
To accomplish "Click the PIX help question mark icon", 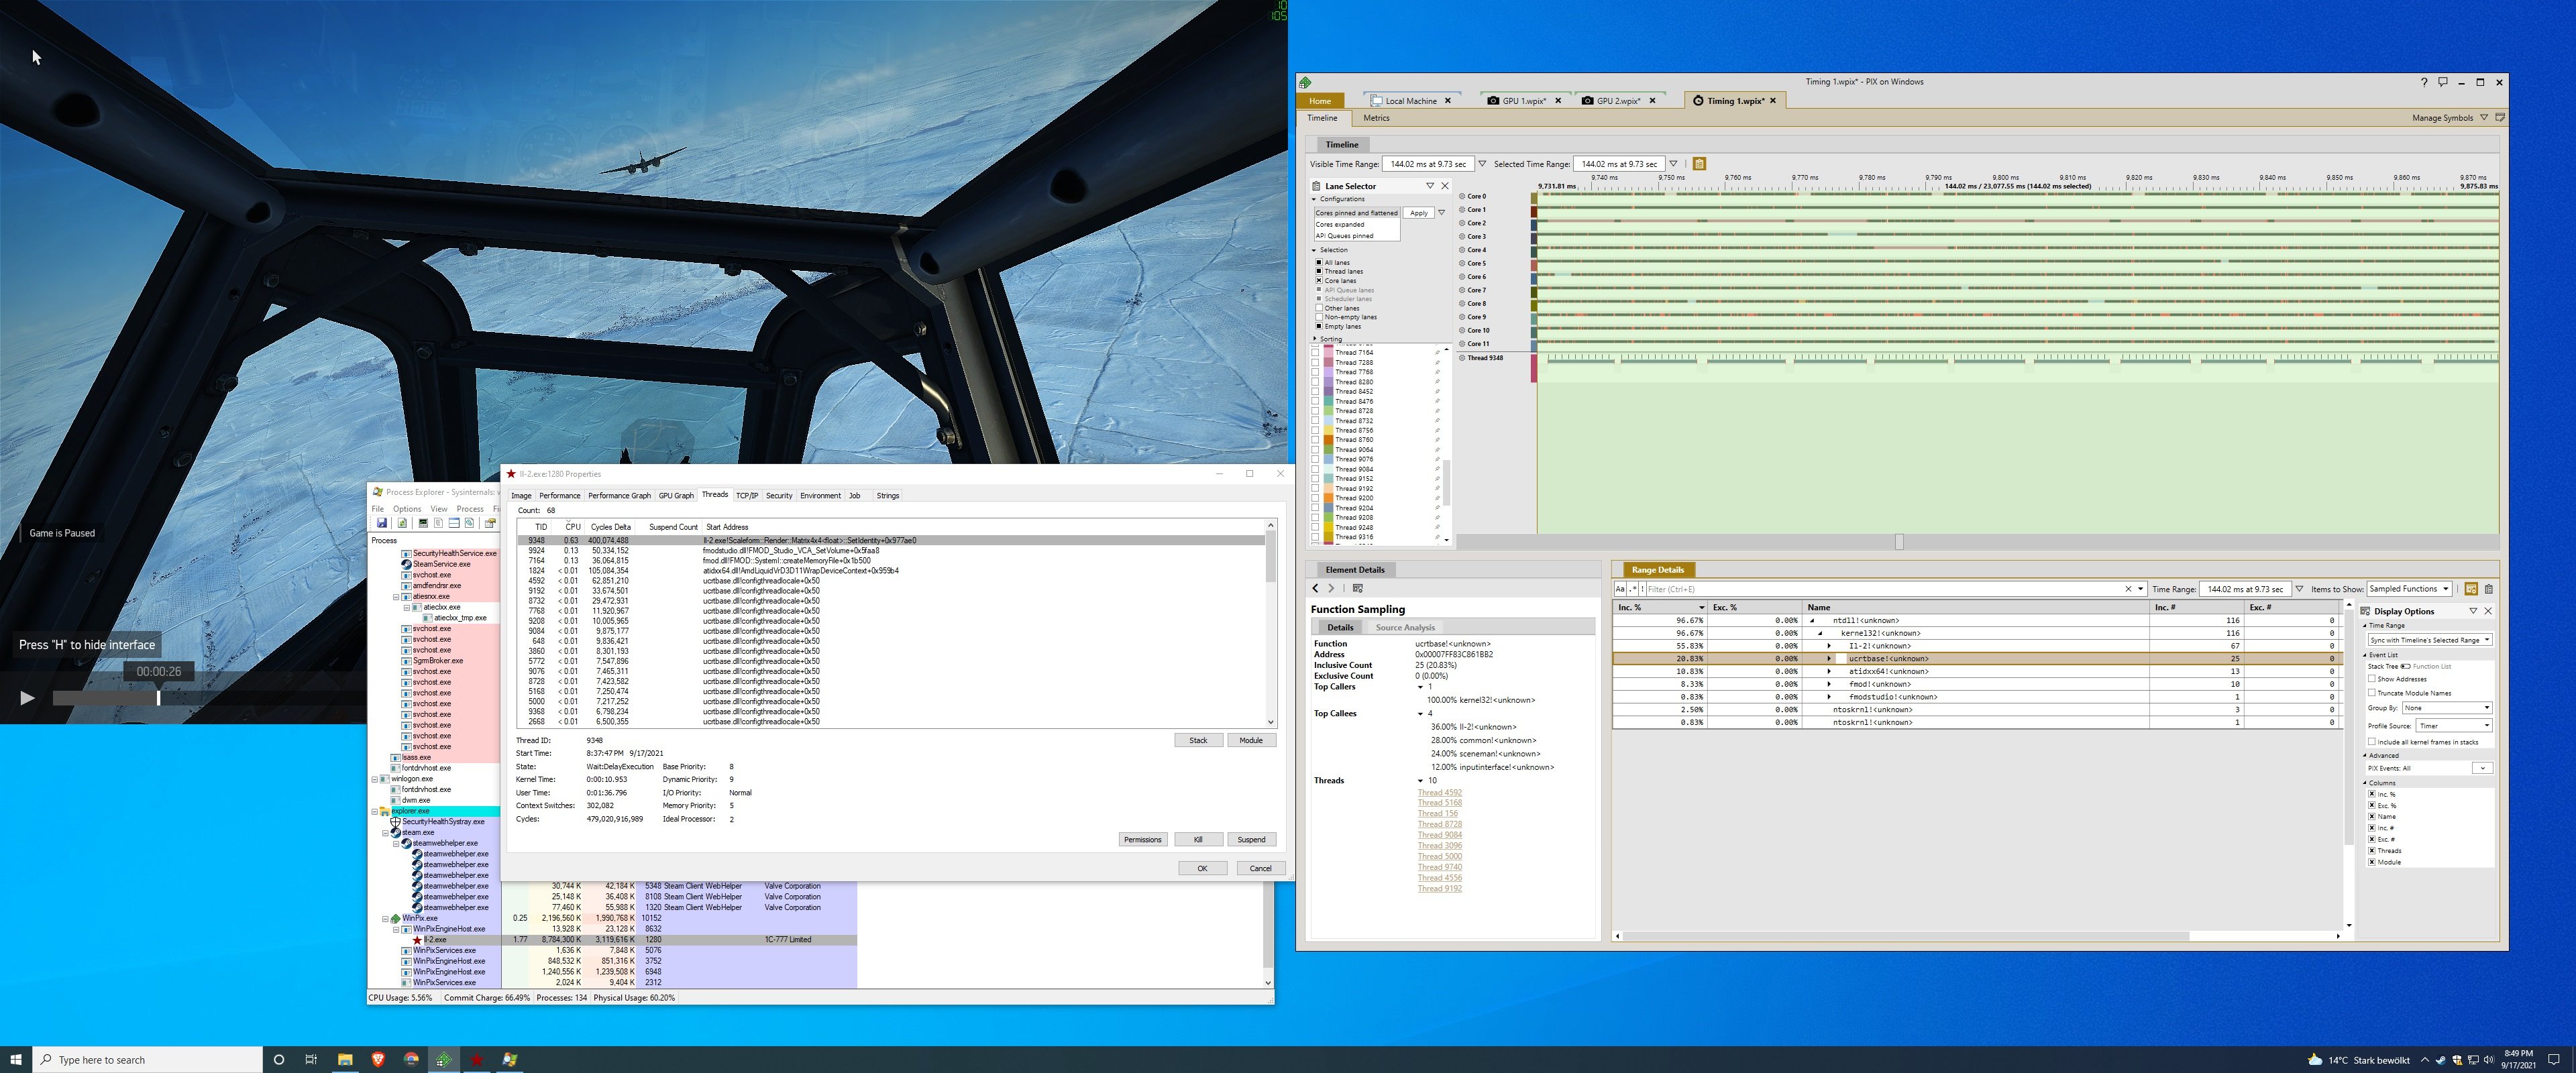I will point(2423,82).
